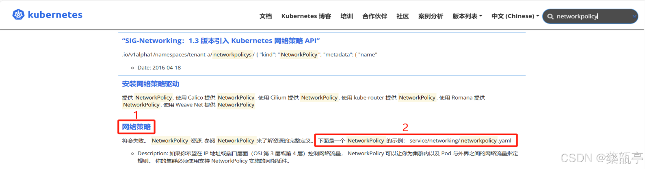Click the 使用 kube-router 提供 snippet text

(369, 97)
